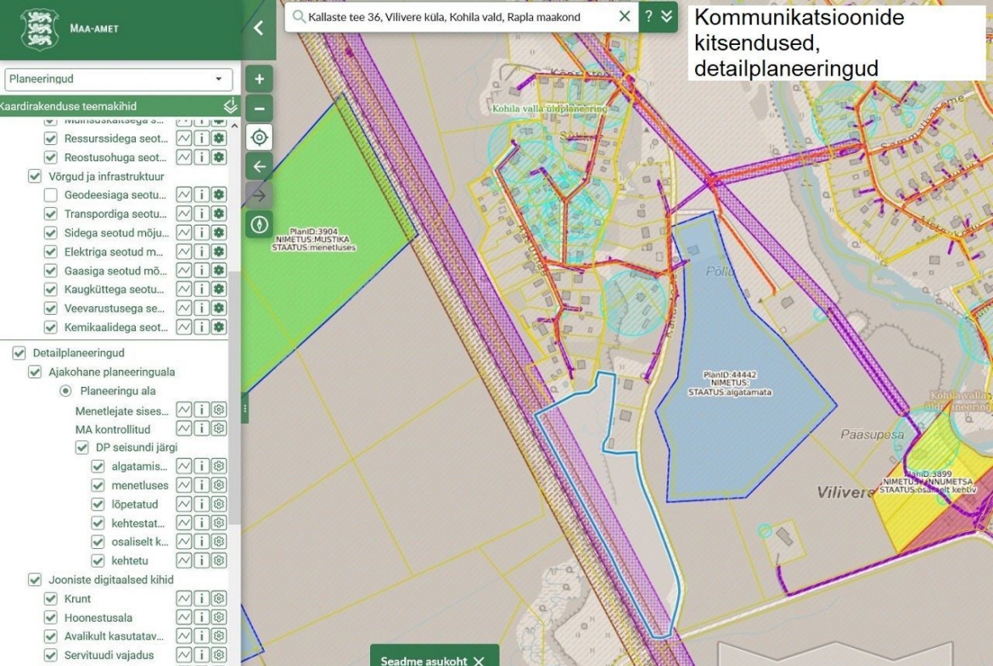Open help via the question mark icon
Screen dimensions: 993x666
tap(648, 16)
